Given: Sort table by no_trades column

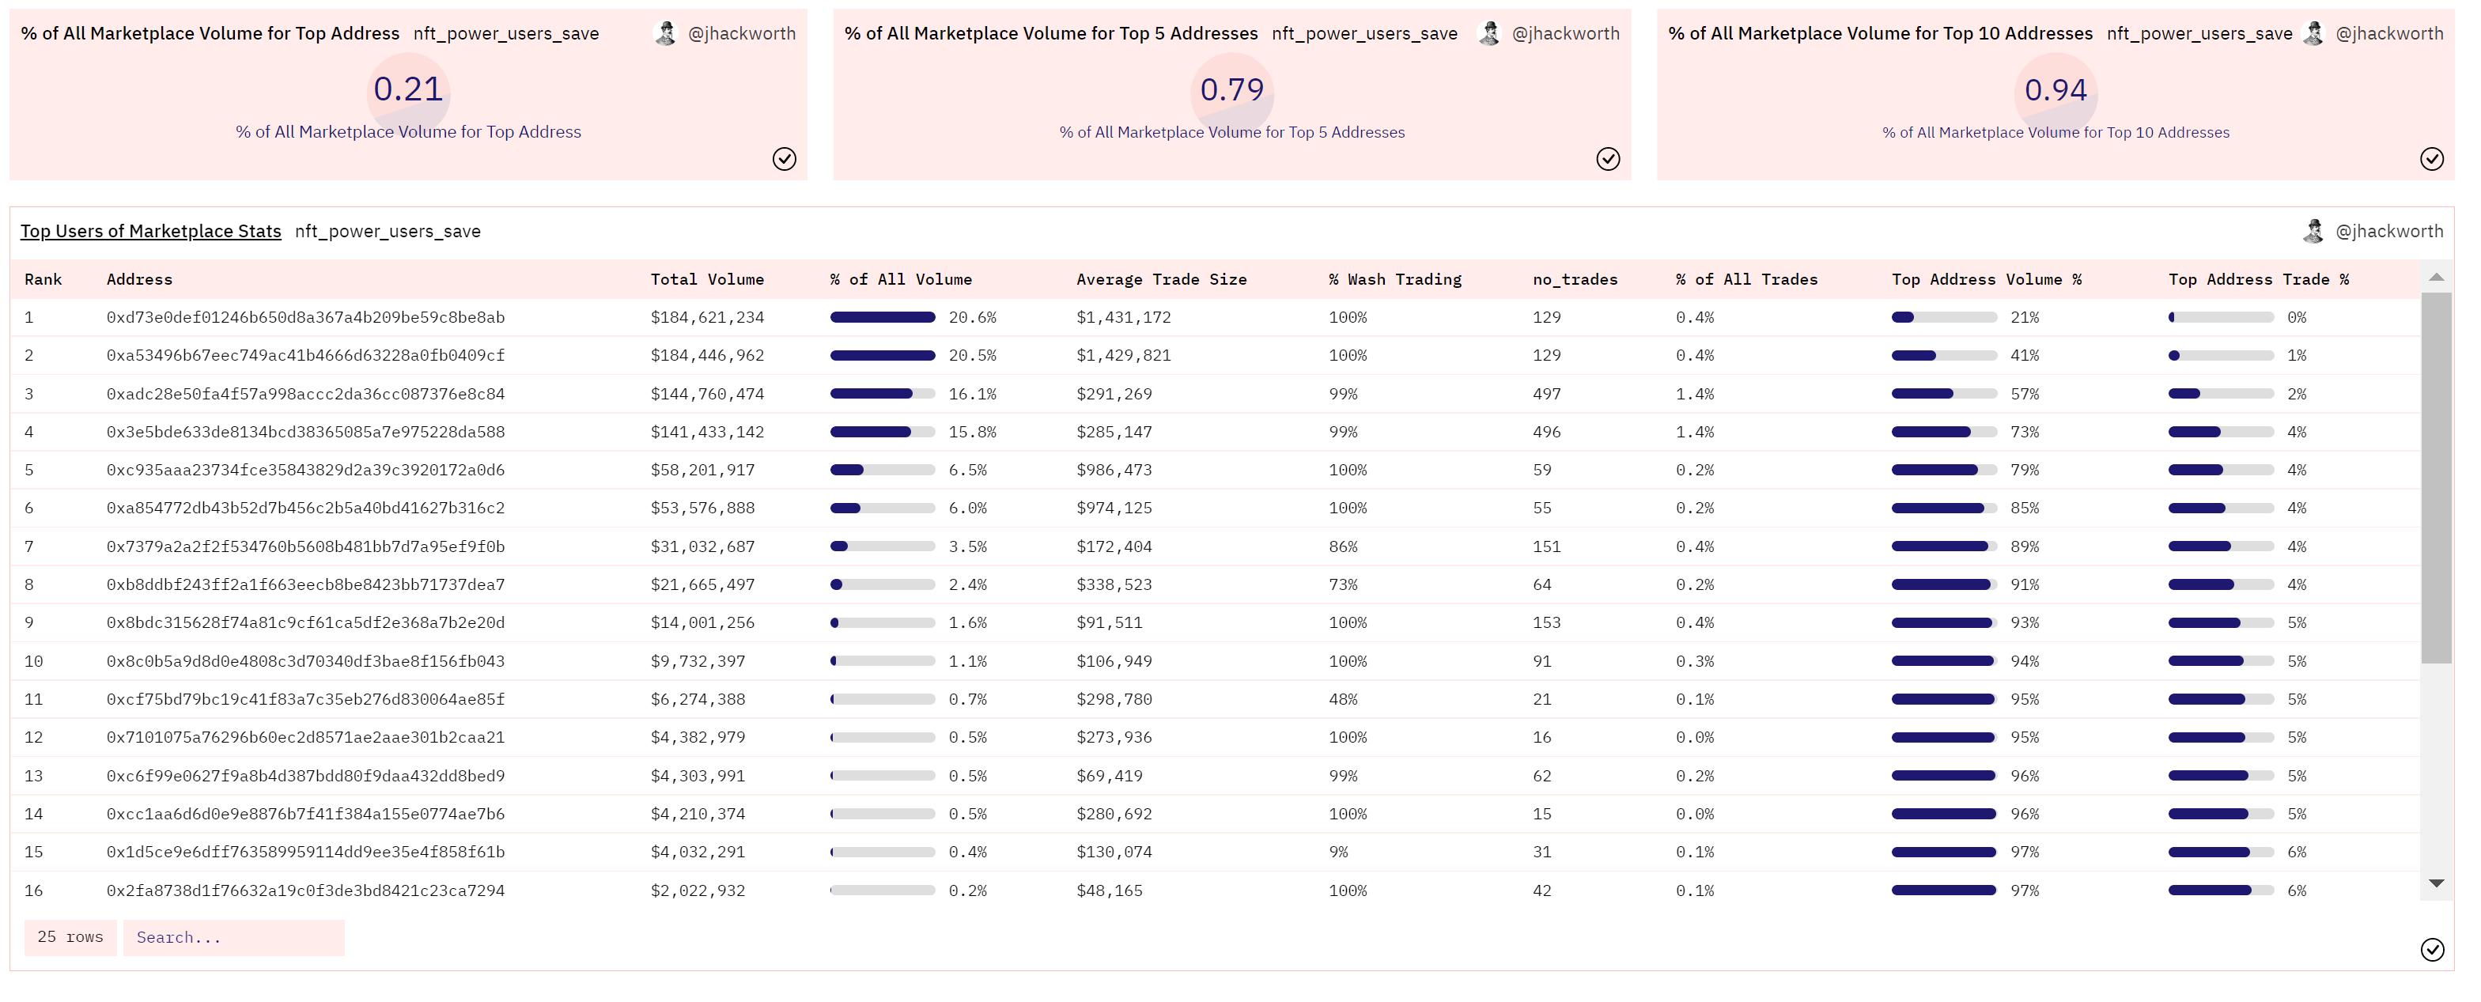Looking at the screenshot, I should tap(1575, 279).
